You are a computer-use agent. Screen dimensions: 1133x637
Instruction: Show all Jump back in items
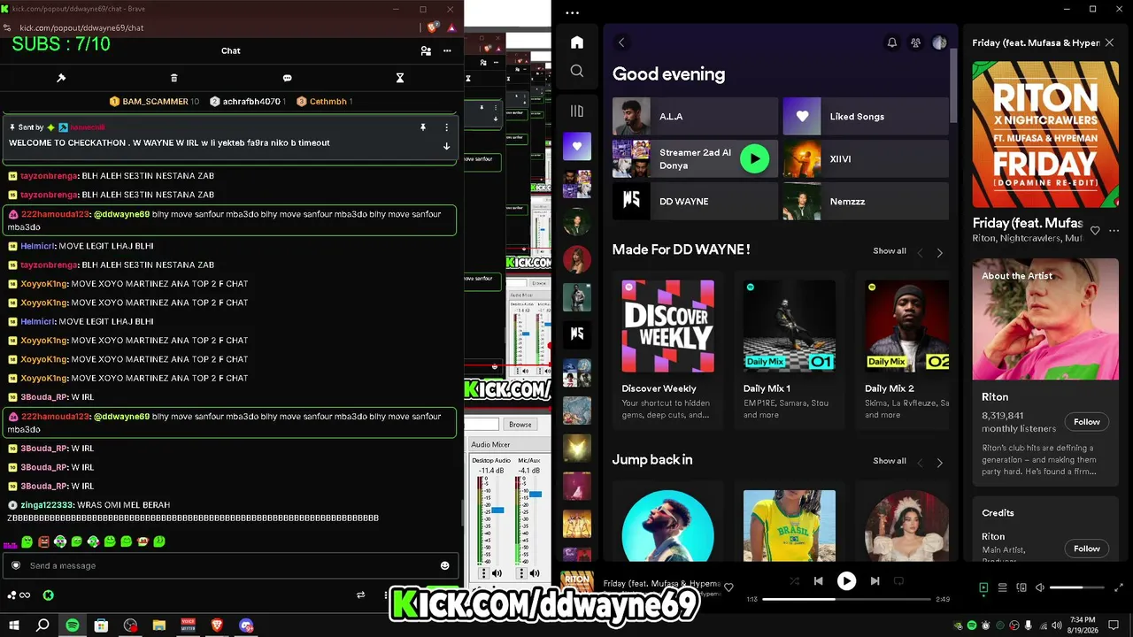tap(890, 461)
